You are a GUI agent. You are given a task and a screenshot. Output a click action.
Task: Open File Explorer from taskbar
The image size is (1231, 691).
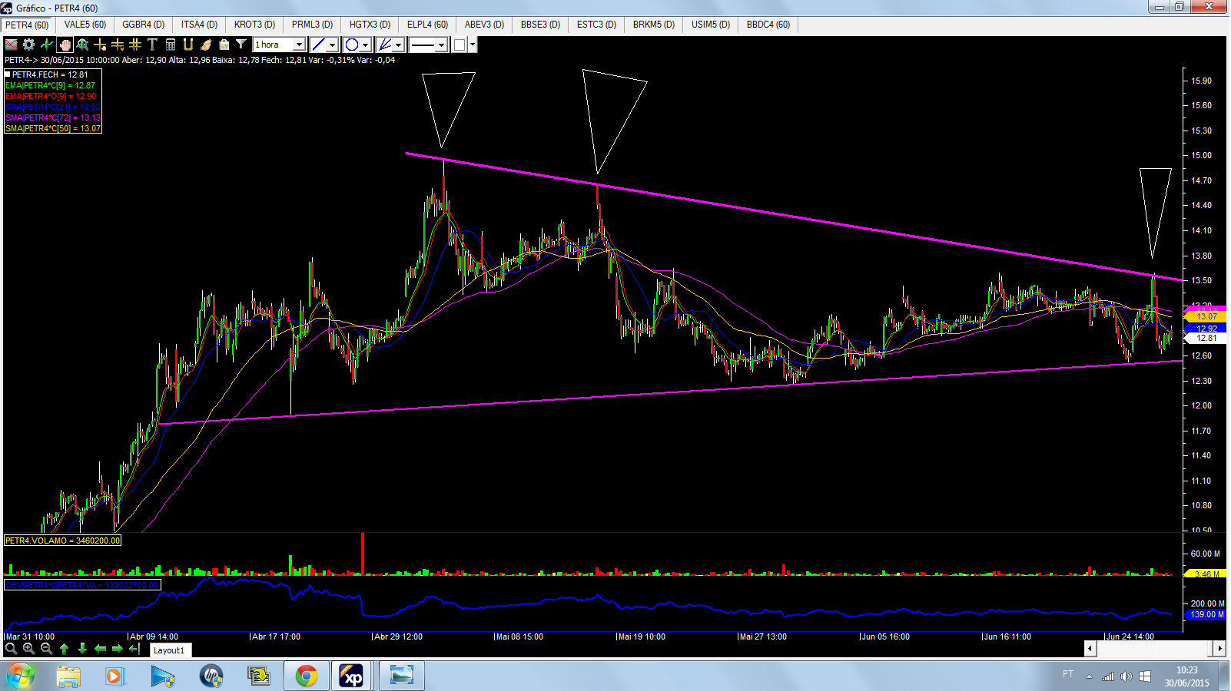pyautogui.click(x=68, y=676)
